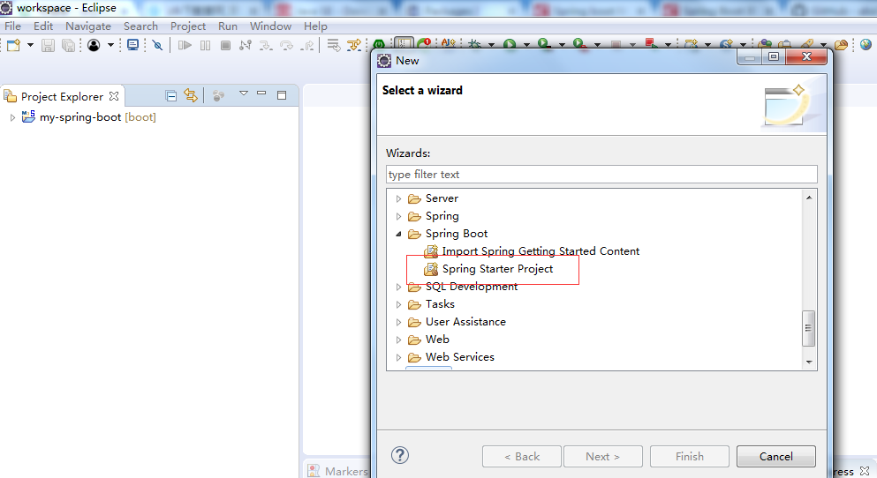Click the Finish button
The image size is (877, 478).
click(x=690, y=457)
